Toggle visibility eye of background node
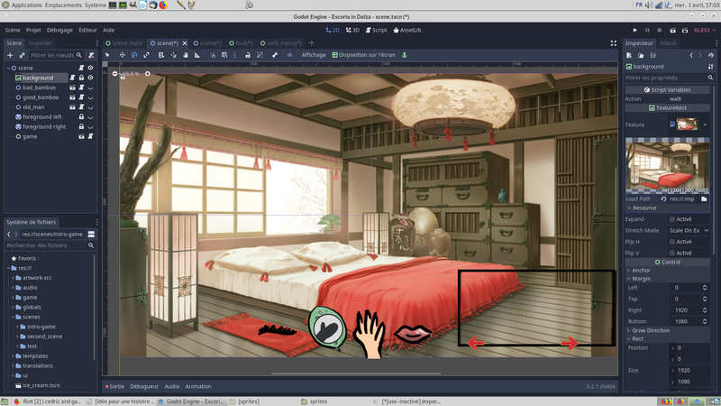The height and width of the screenshot is (406, 721). coord(91,78)
